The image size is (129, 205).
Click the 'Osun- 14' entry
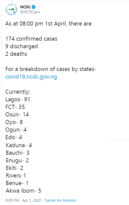(17, 115)
